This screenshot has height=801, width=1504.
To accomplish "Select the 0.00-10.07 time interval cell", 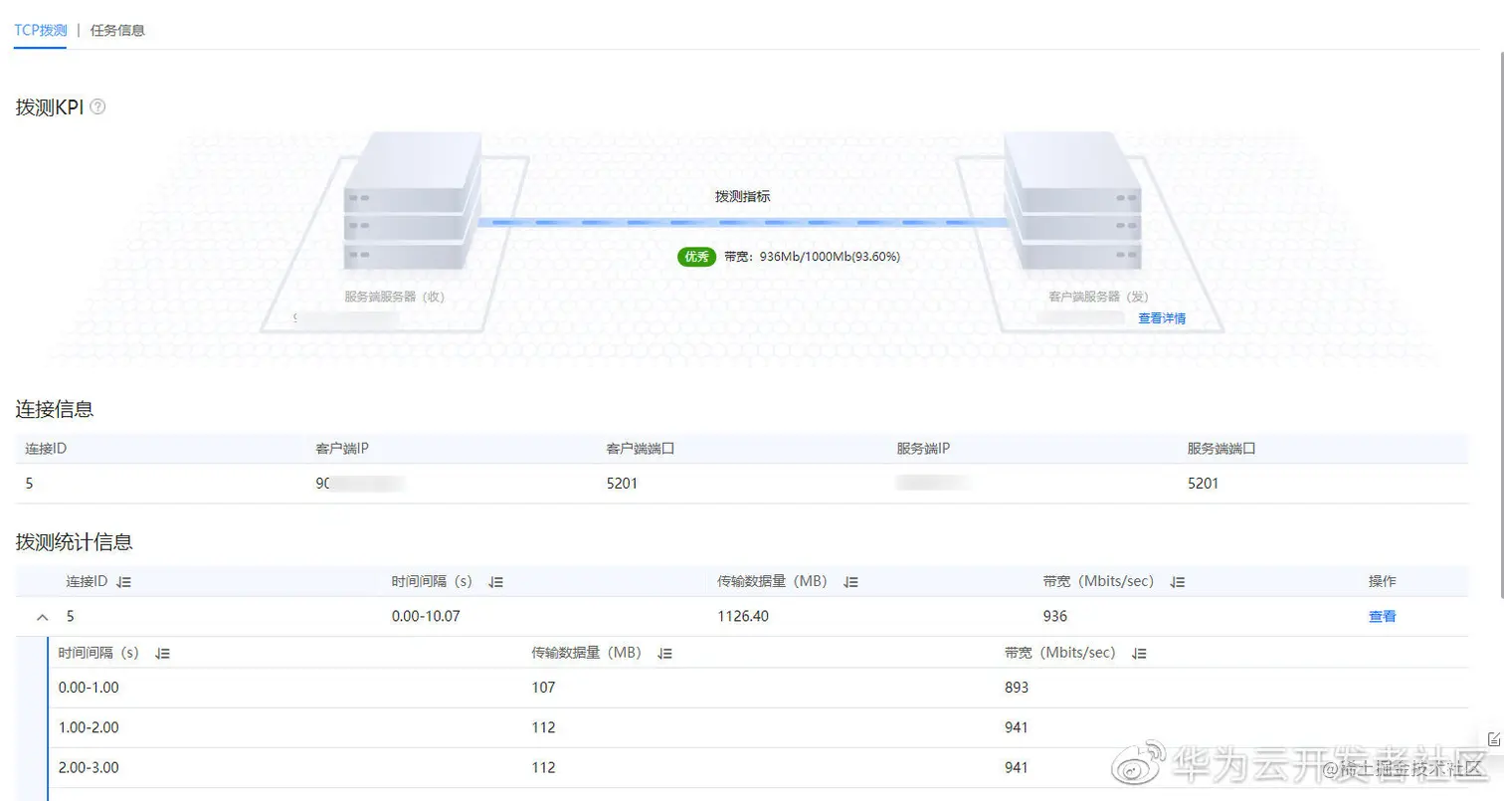I will tap(426, 617).
